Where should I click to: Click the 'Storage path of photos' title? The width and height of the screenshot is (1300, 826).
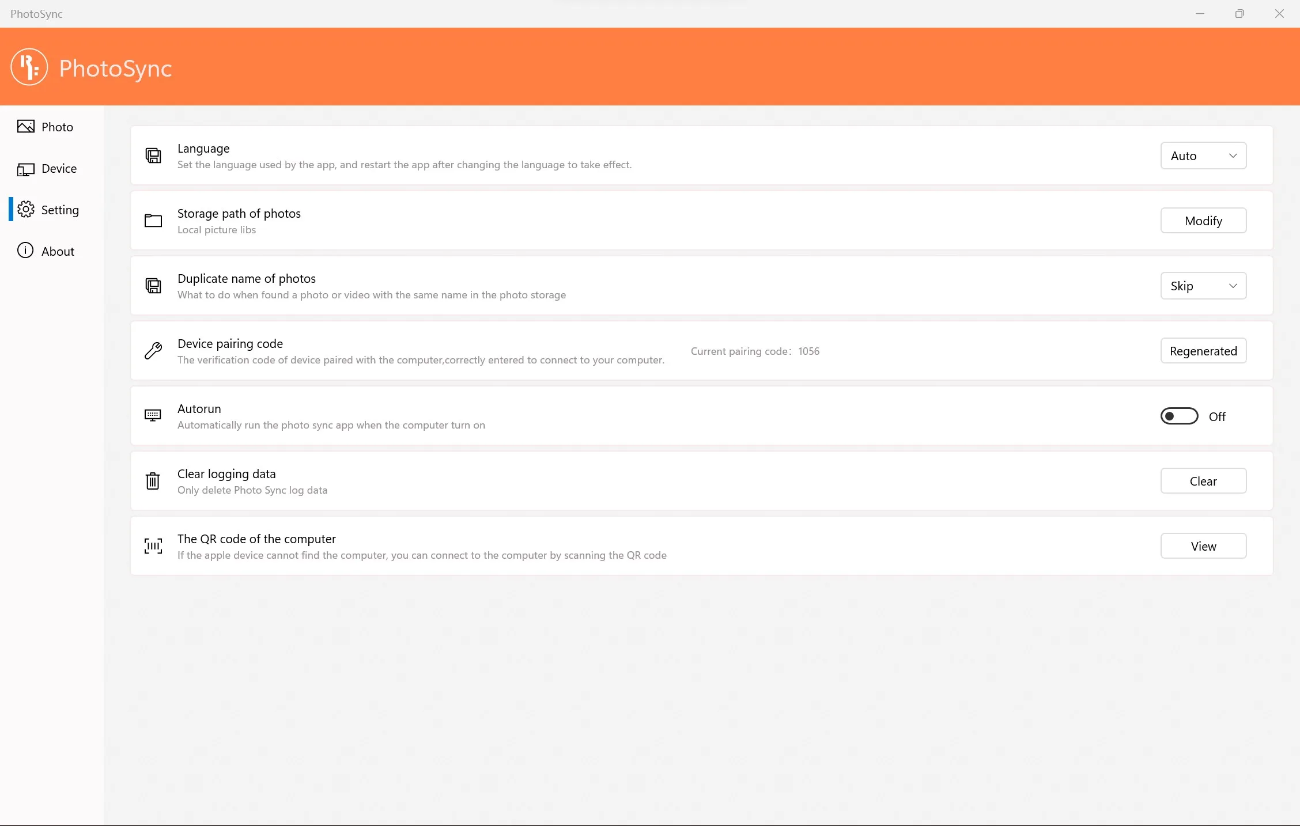(239, 214)
